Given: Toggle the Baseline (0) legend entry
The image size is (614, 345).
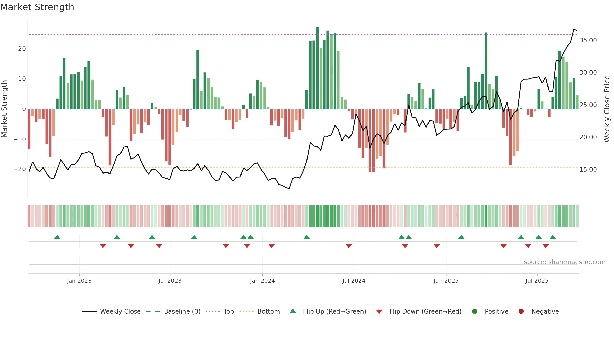Looking at the screenshot, I should point(173,311).
